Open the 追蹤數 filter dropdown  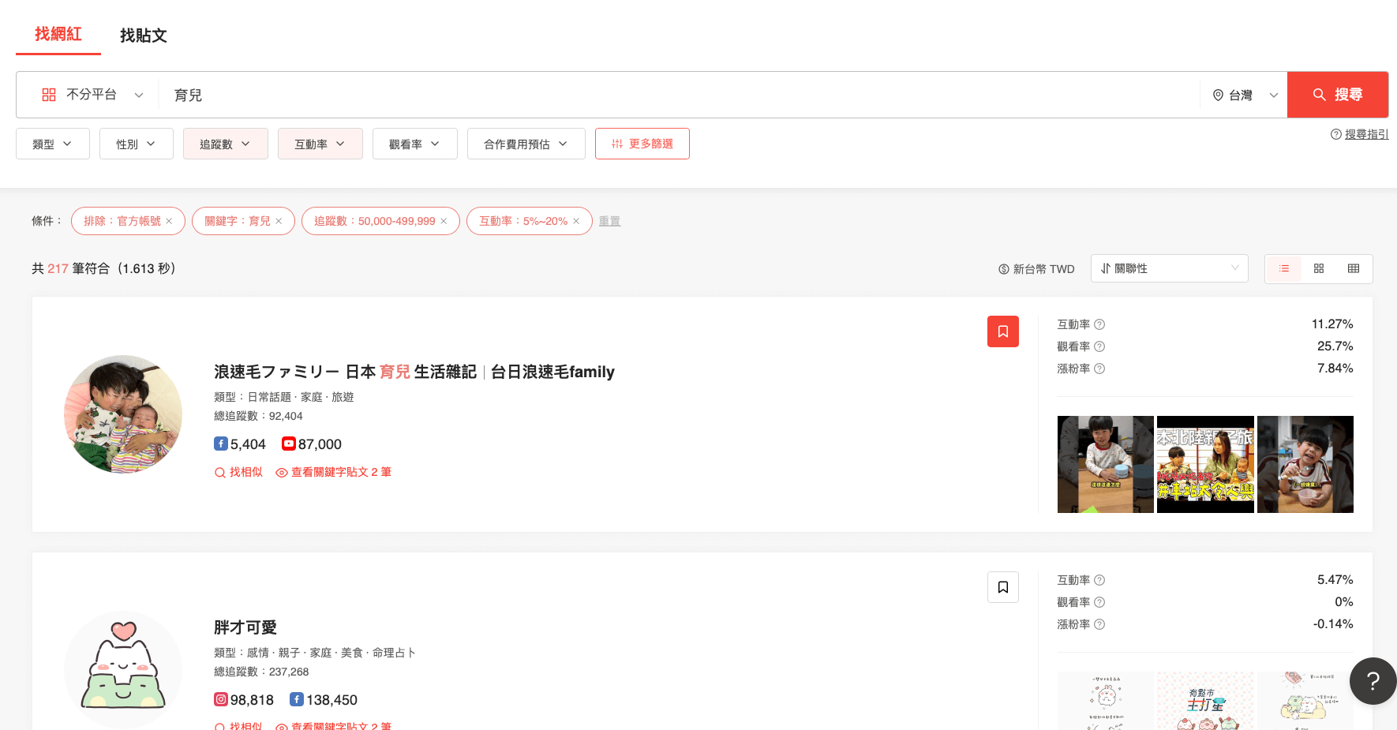tap(226, 144)
